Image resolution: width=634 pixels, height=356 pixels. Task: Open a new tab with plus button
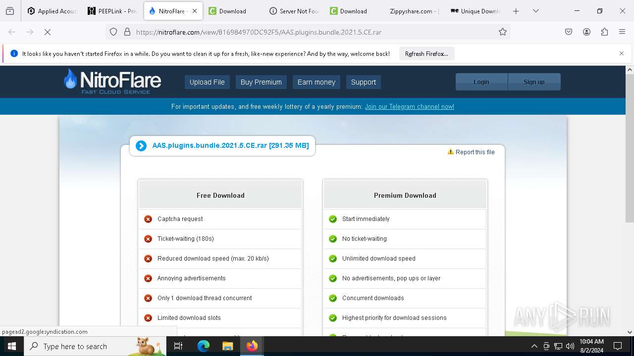click(x=516, y=11)
